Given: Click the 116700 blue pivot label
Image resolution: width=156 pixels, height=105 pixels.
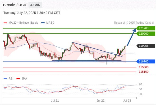Looking at the screenshot, I should (x=146, y=61).
